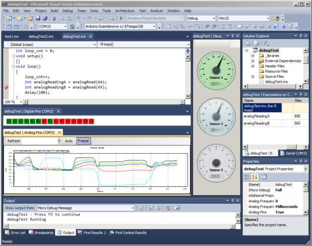Toggle Auto mode in Analog Pins panel
The width and height of the screenshot is (312, 246).
[69, 141]
